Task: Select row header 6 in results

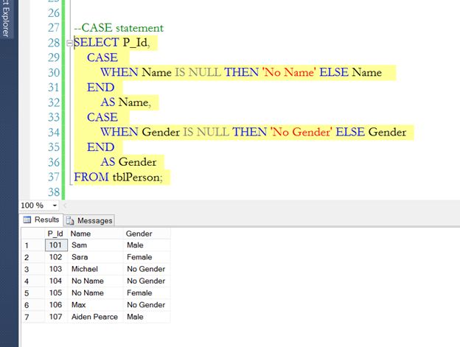Action: point(33,305)
